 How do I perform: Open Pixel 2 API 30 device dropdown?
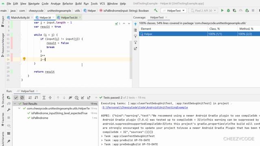pos(203,11)
